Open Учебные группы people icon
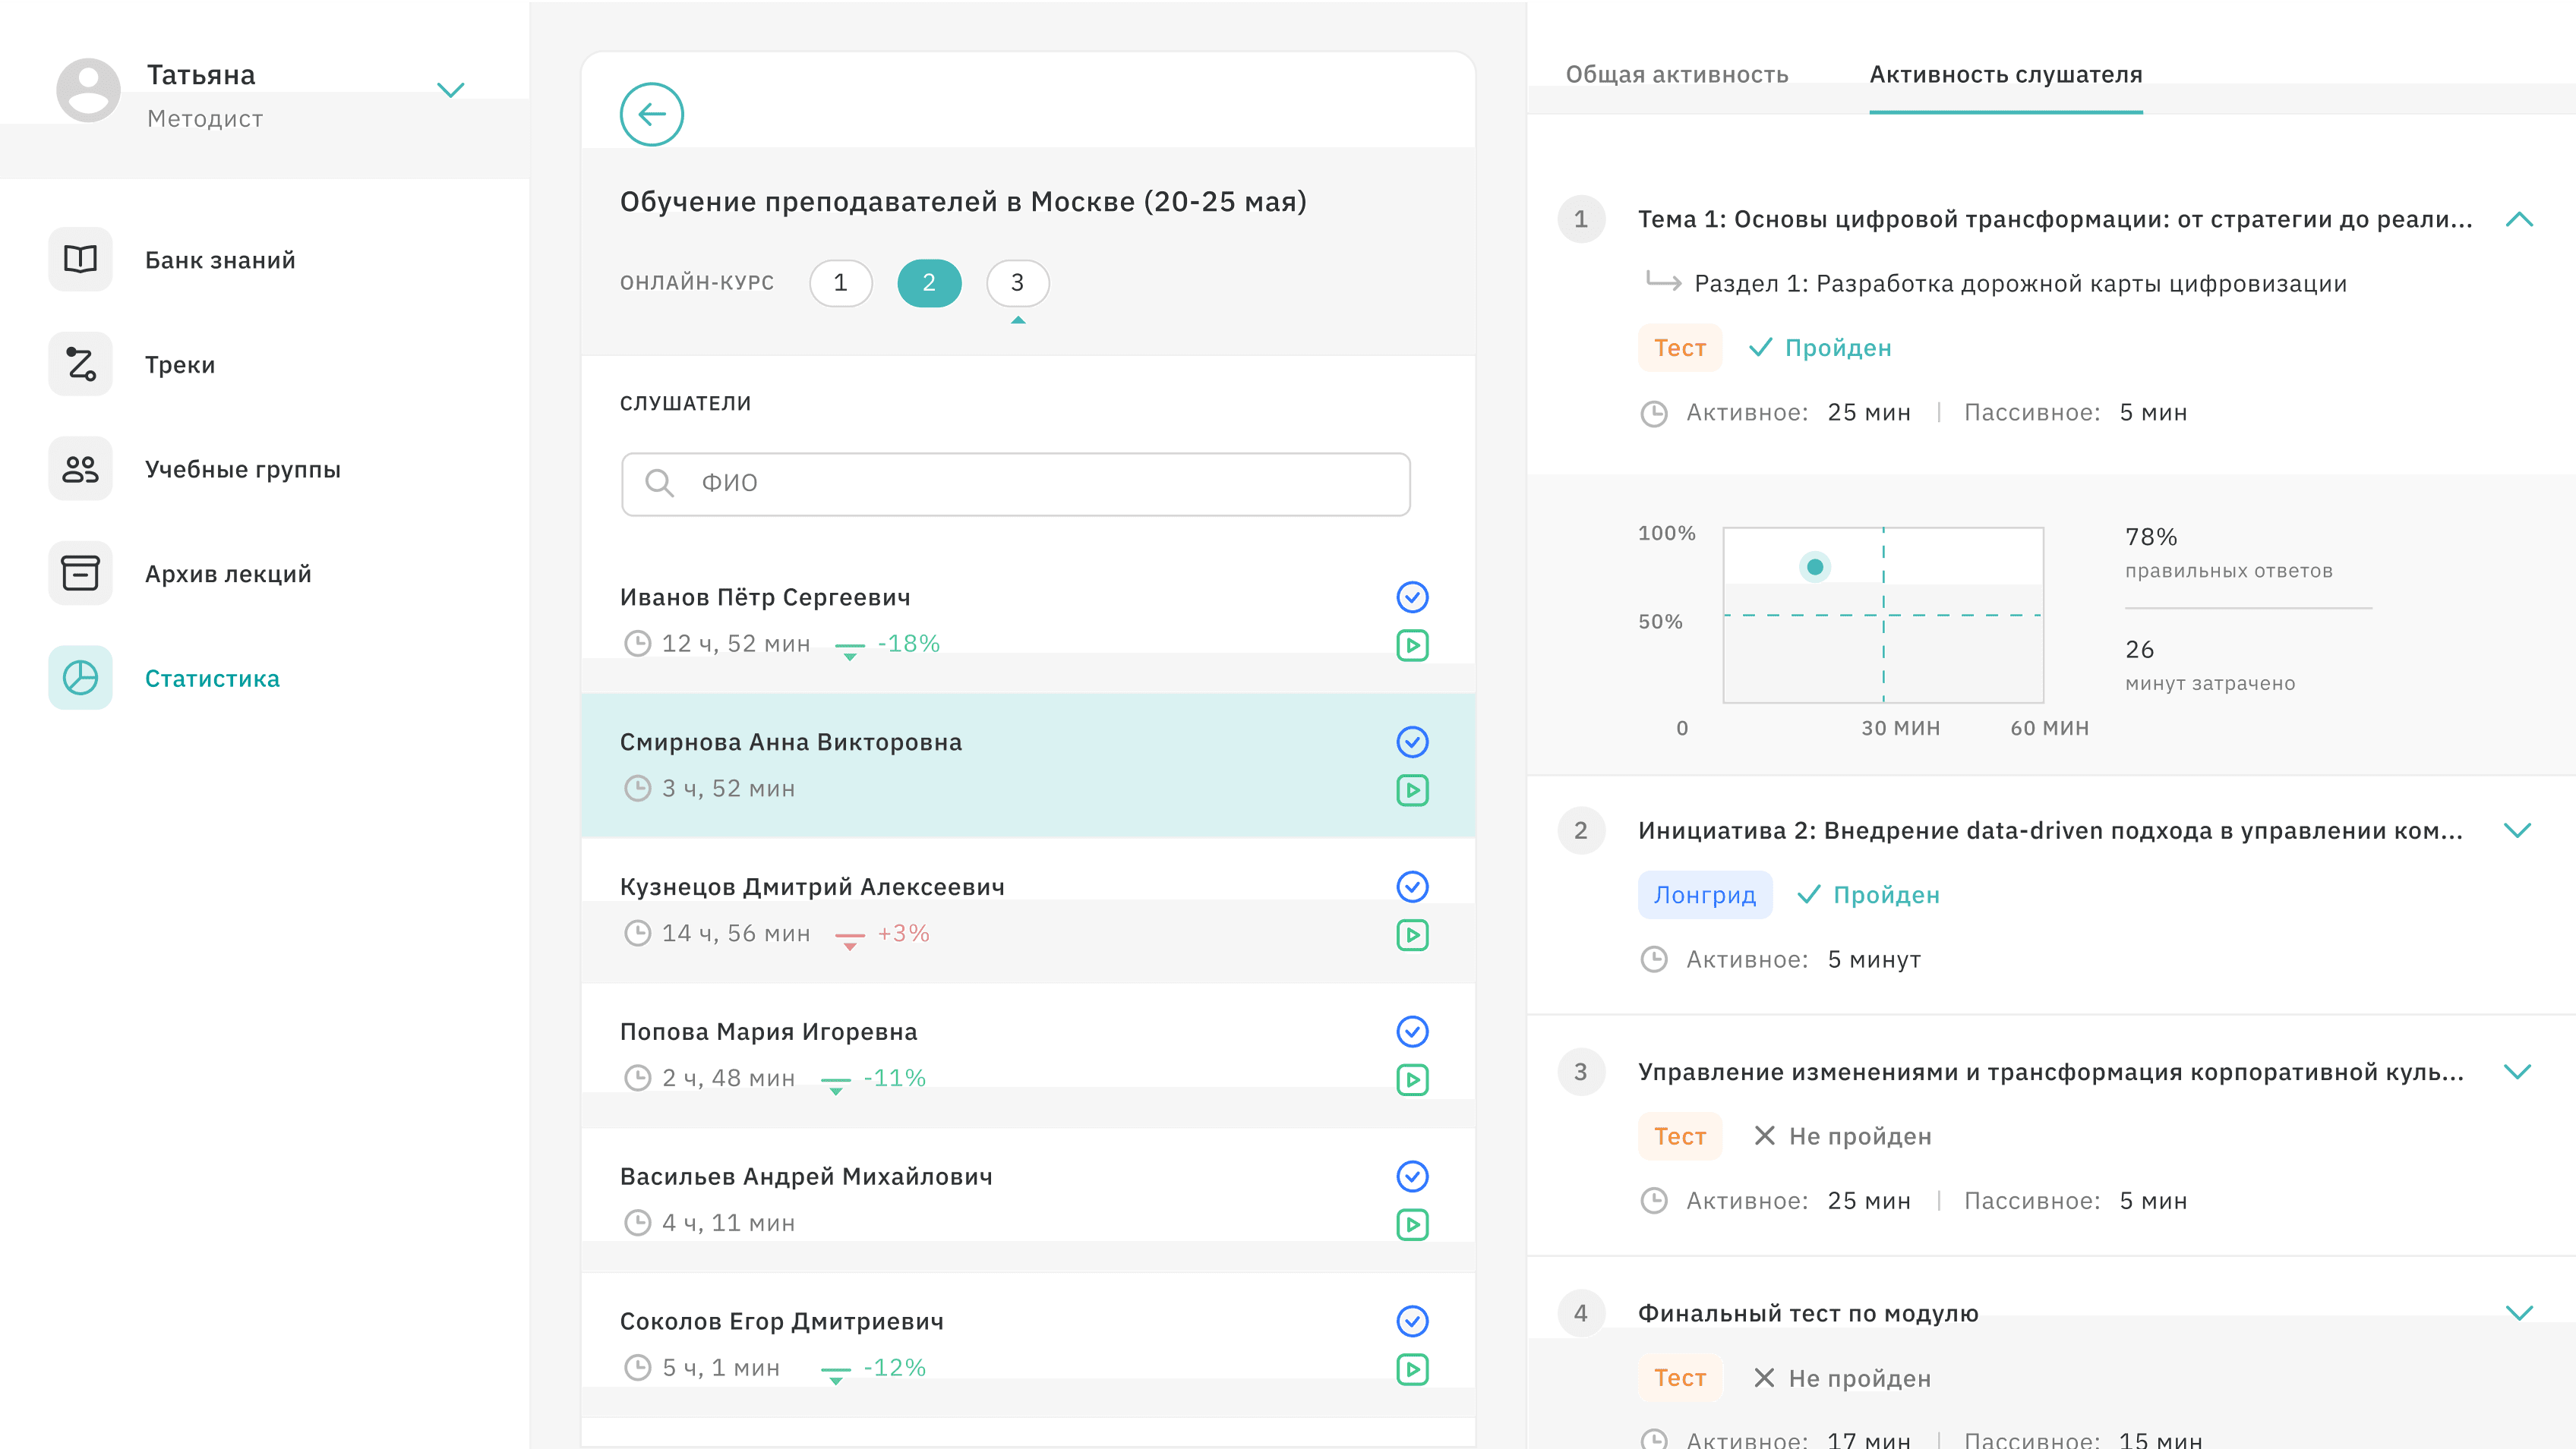 80,468
